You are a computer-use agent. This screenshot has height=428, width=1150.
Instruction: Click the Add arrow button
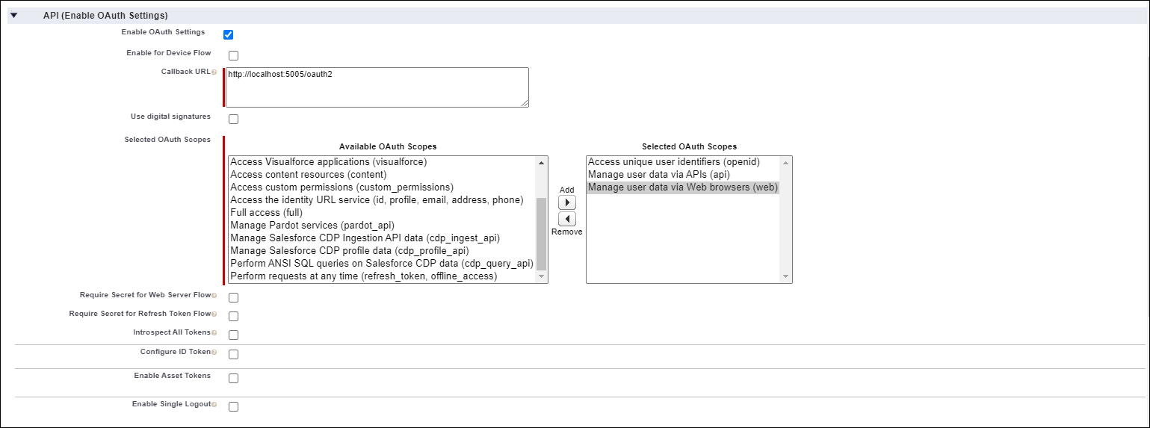point(567,203)
